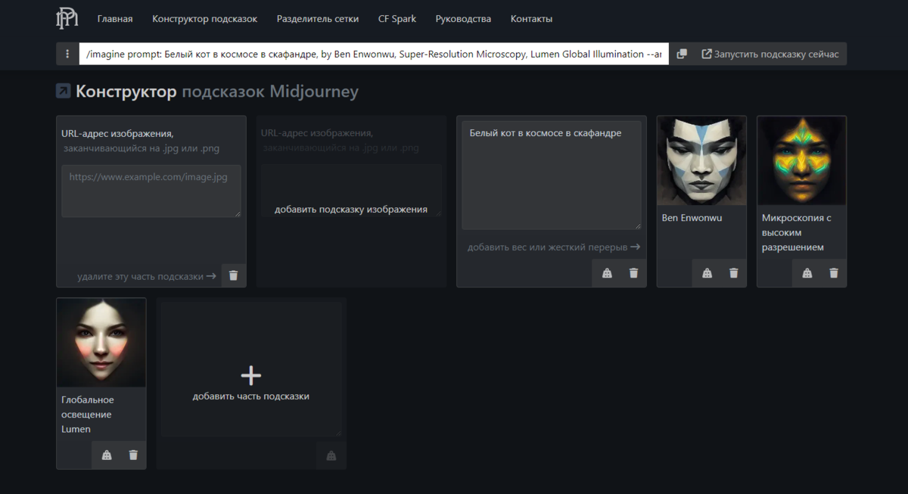The height and width of the screenshot is (494, 908).
Task: Click the Микроскопия с высоким разрешением label
Action: [797, 232]
